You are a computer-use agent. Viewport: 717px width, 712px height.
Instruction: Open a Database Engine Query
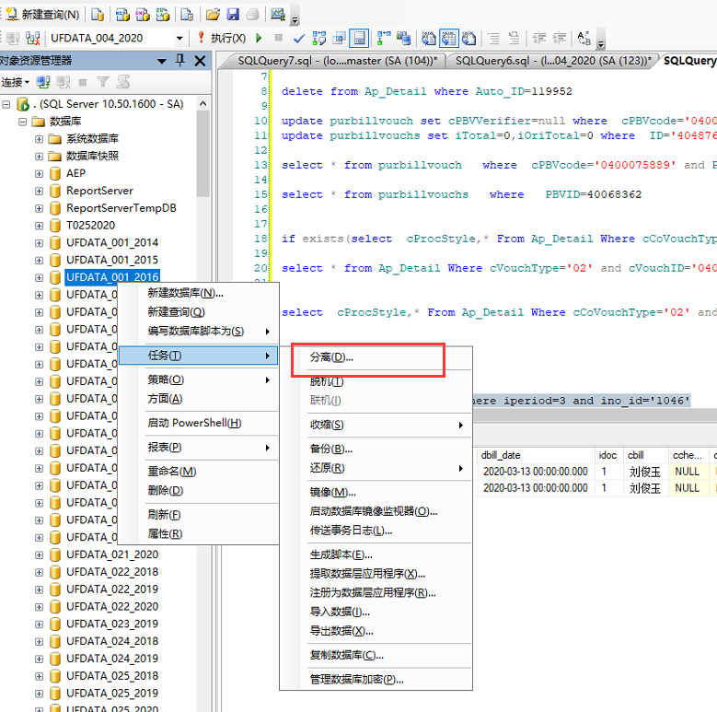pyautogui.click(x=98, y=15)
